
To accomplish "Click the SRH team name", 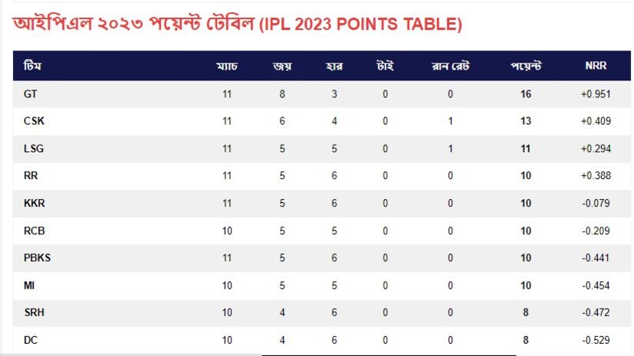I will [34, 312].
